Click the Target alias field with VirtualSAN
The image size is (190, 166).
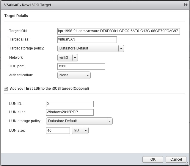tap(87, 39)
